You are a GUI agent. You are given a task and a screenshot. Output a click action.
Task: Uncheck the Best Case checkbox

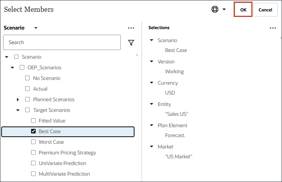[x=33, y=131]
